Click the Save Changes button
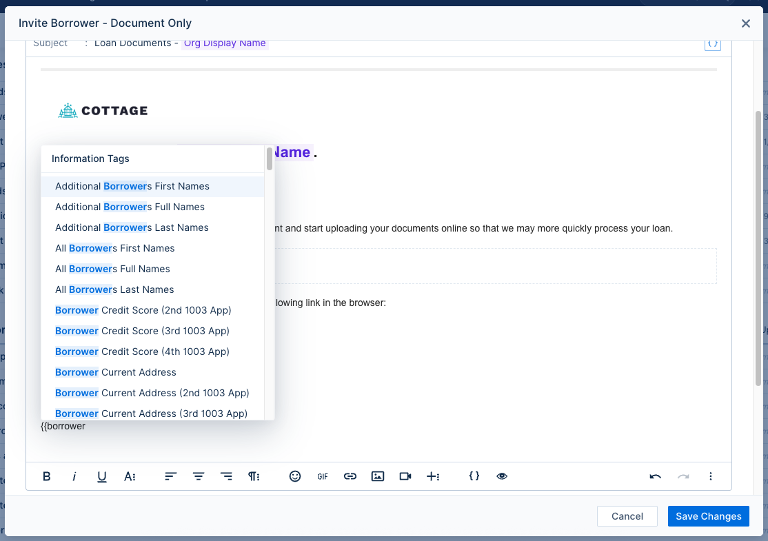This screenshot has width=768, height=541. click(x=708, y=516)
